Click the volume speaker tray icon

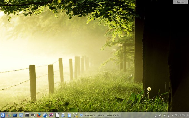coord(160,115)
